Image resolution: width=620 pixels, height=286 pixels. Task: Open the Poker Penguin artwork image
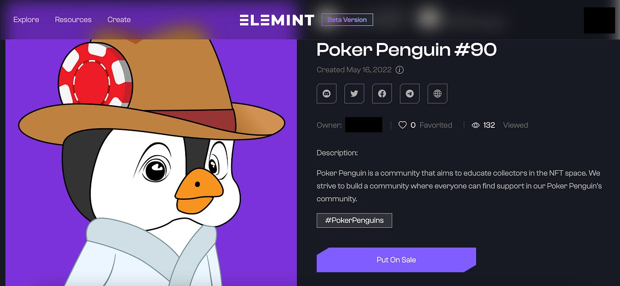pyautogui.click(x=151, y=163)
